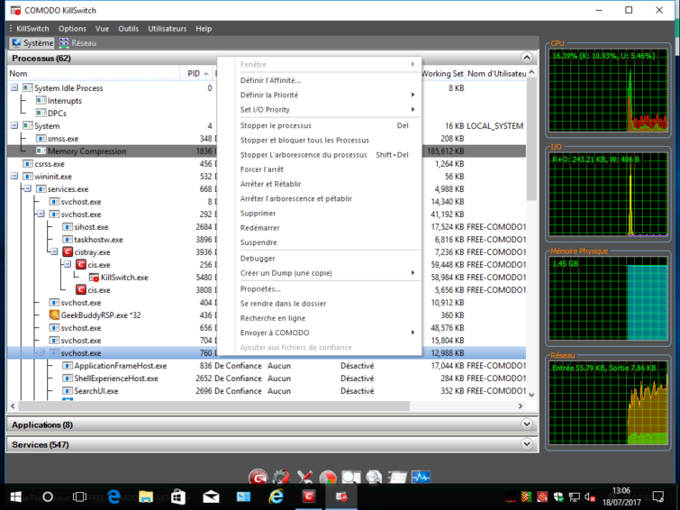Collapse the services.exe tree node

pyautogui.click(x=28, y=189)
